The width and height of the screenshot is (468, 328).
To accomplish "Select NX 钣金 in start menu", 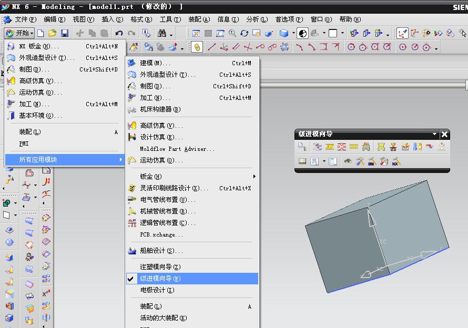I will coord(65,46).
